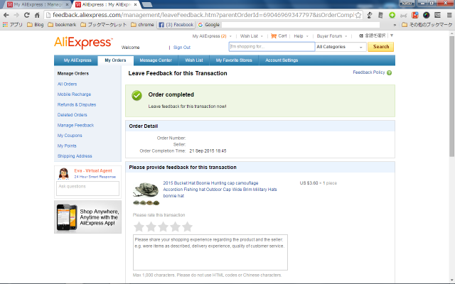Rate the transaction five stars

(188, 226)
